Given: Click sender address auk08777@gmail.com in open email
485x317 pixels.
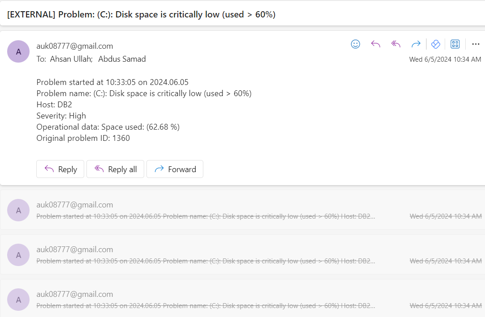Looking at the screenshot, I should [x=75, y=46].
